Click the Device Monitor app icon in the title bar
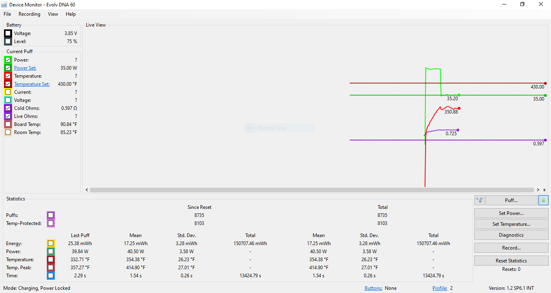 [4, 4]
